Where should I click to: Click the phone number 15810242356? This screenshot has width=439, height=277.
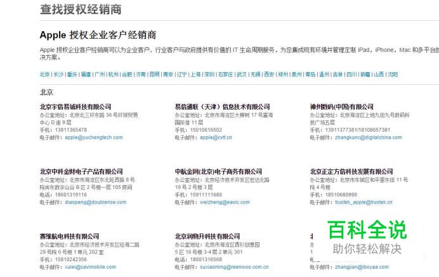click(71, 260)
